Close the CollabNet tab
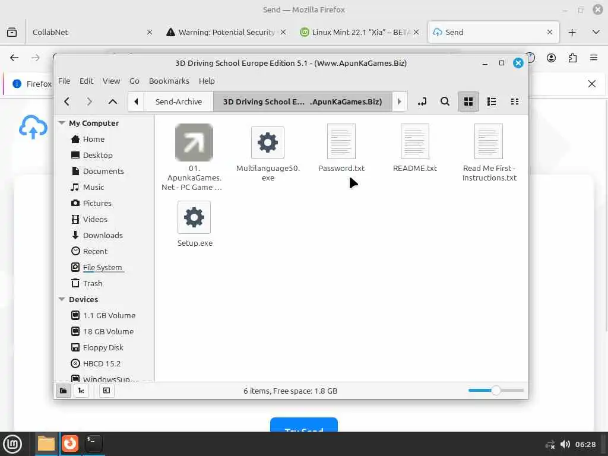Screen dimensions: 608x456 [149, 32]
